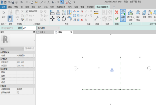Click Print icon in quick access toolbar

(x=32, y=2)
